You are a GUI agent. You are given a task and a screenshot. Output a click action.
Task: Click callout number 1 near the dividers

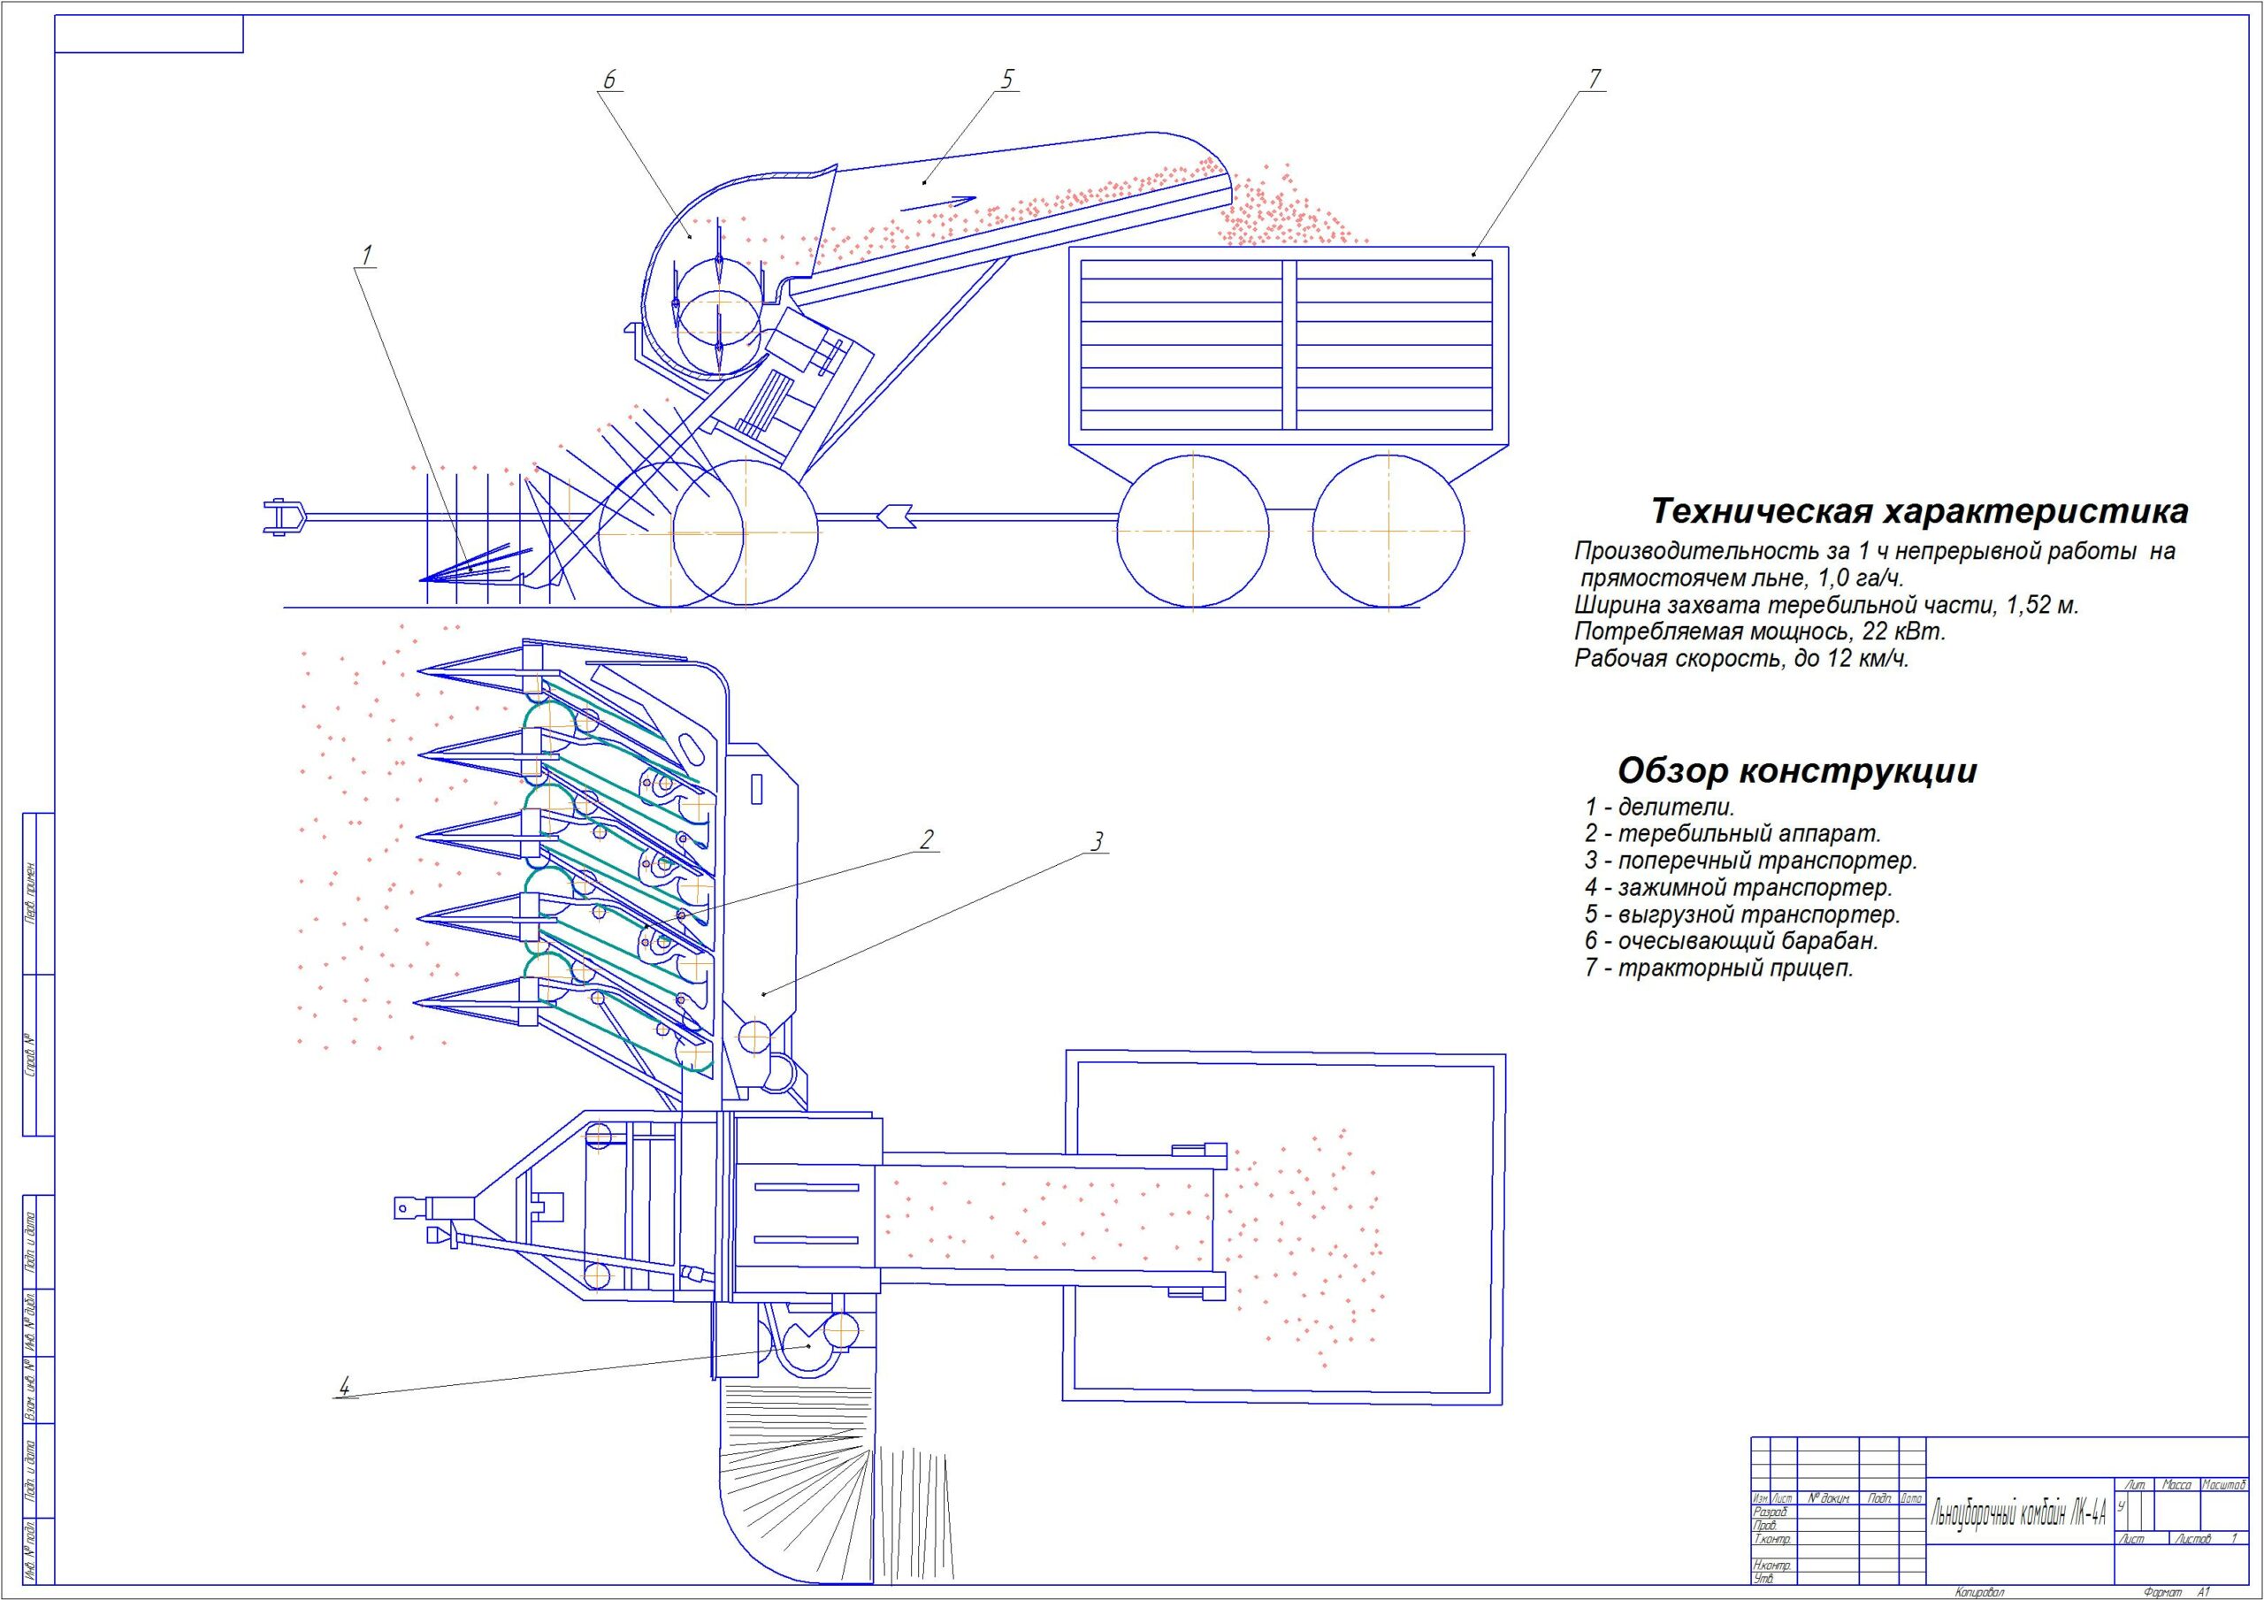[367, 255]
